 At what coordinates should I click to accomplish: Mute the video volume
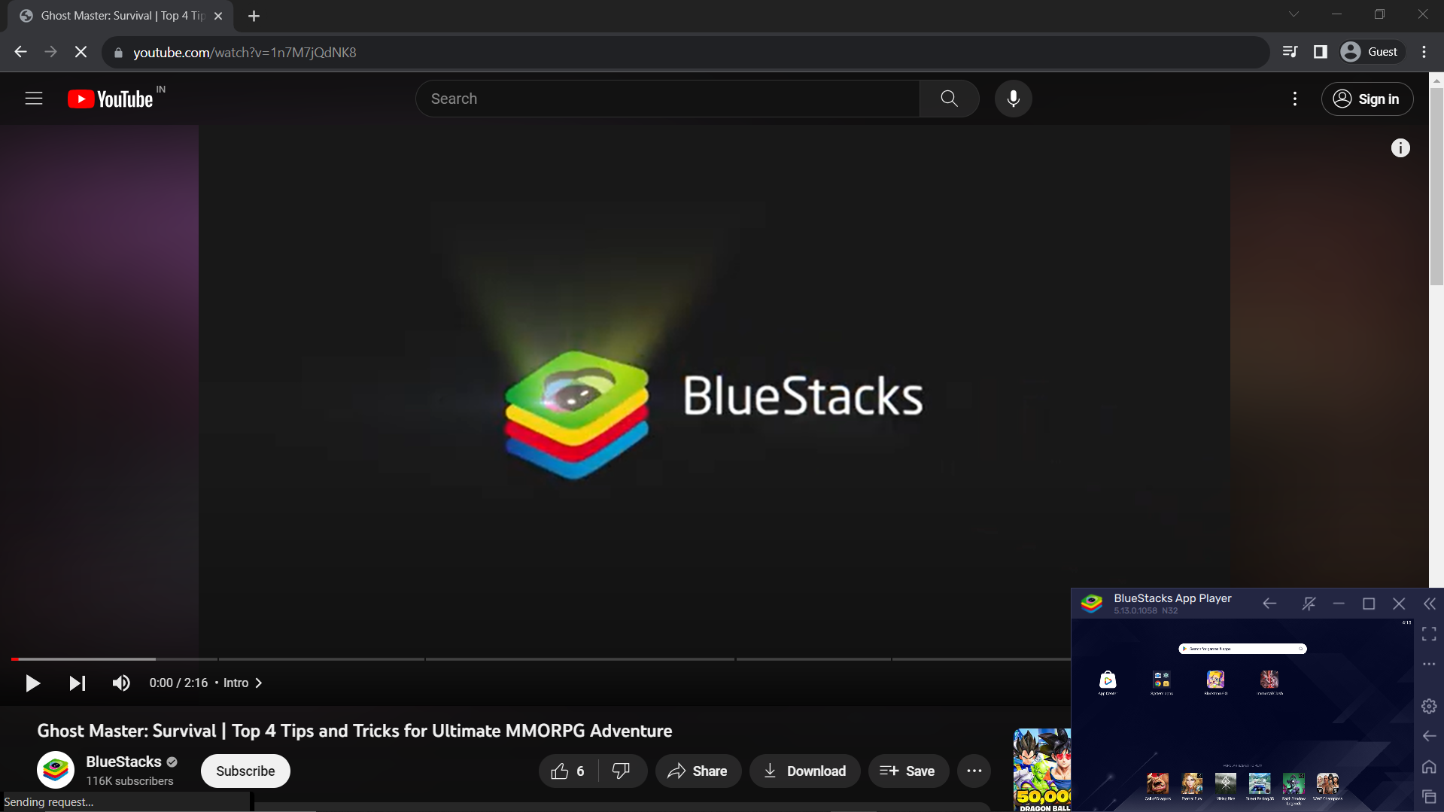[120, 683]
